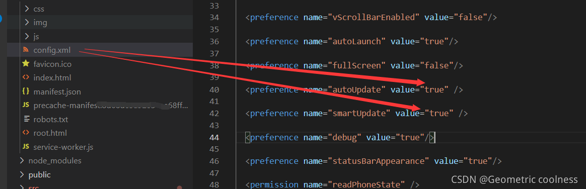
Task: Select the js folder label
Action: tap(36, 37)
